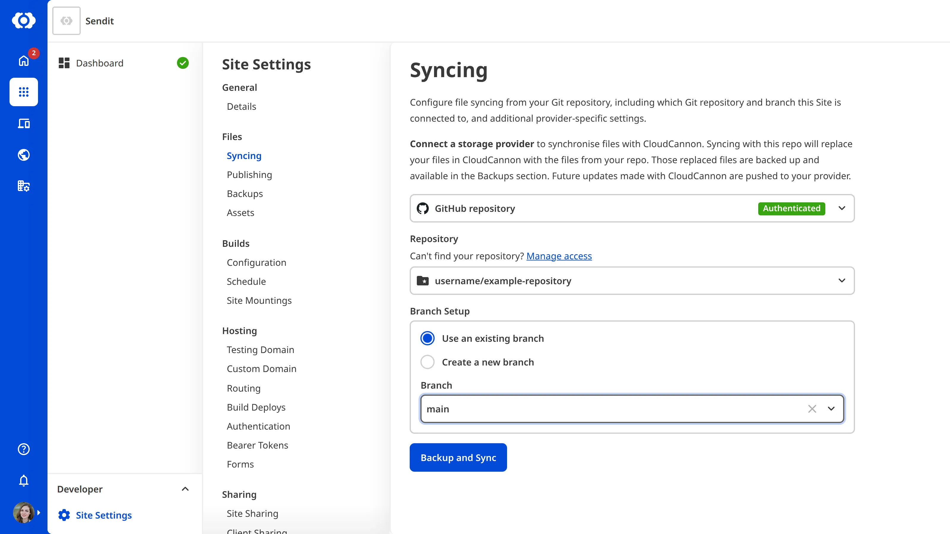Open Site Mountings settings

point(259,301)
